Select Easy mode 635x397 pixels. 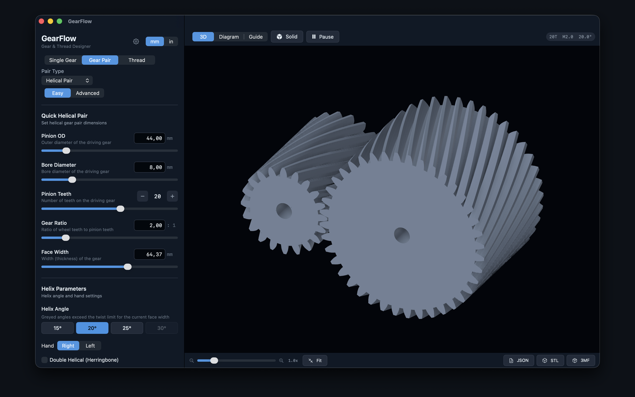coord(58,93)
